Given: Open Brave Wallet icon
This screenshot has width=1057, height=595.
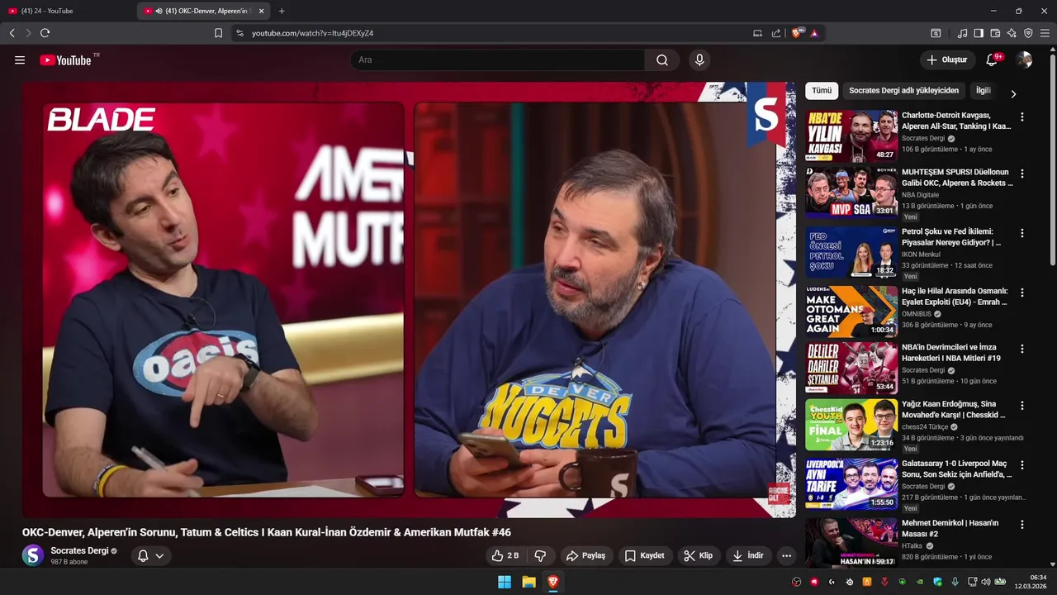Looking at the screenshot, I should point(995,33).
